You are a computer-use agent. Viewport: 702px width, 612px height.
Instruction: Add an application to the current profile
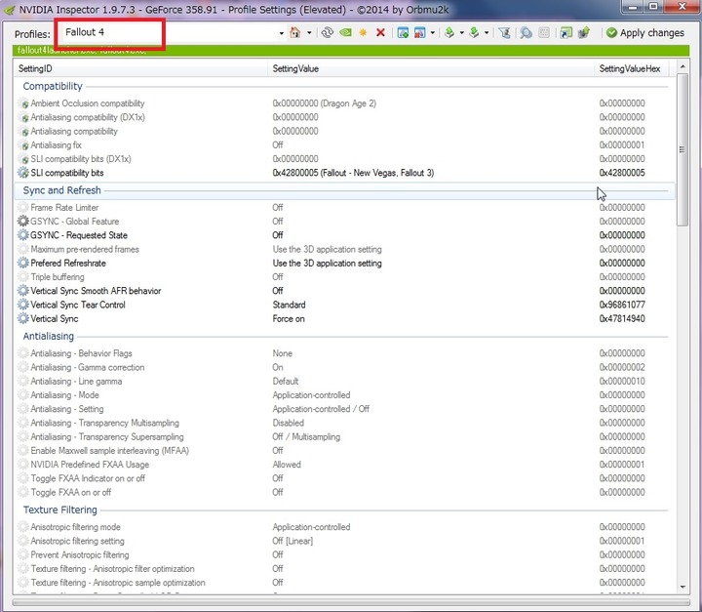point(403,32)
